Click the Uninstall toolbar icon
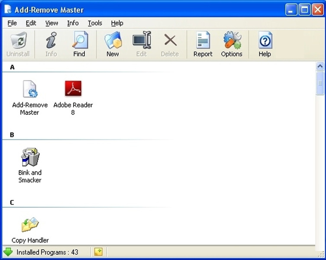This screenshot has width=326, height=260. tap(18, 44)
